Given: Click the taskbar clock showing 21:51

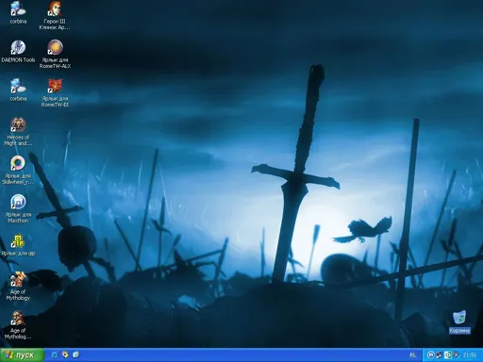Looking at the screenshot, I should pyautogui.click(x=470, y=355).
